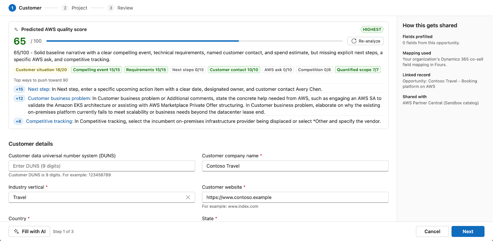Click the Quantified scope 7/7 chip

click(358, 70)
